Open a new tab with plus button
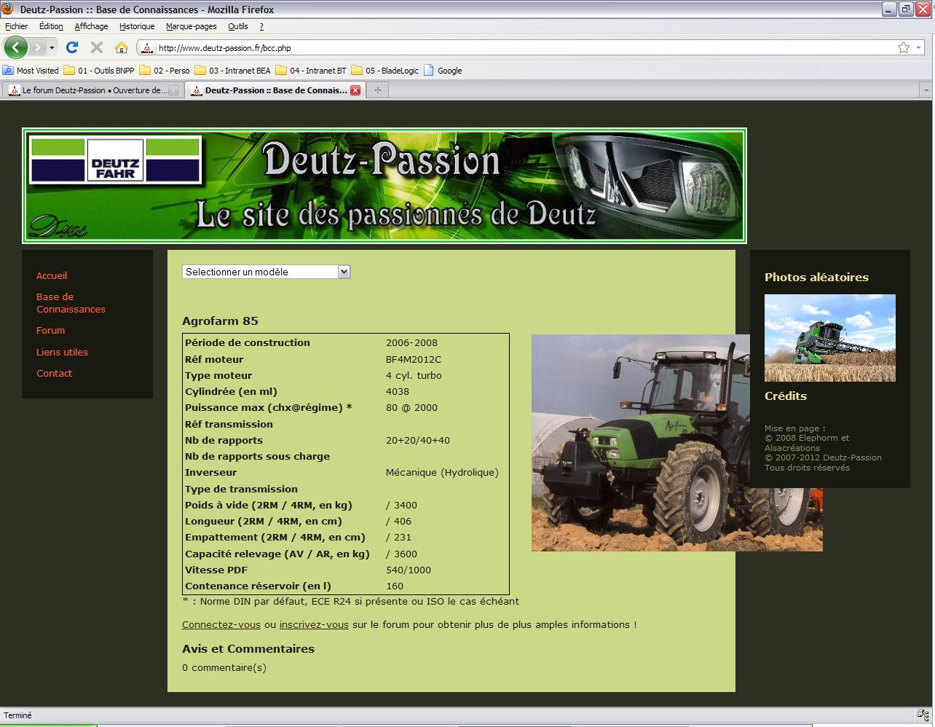The width and height of the screenshot is (935, 727). [x=377, y=90]
